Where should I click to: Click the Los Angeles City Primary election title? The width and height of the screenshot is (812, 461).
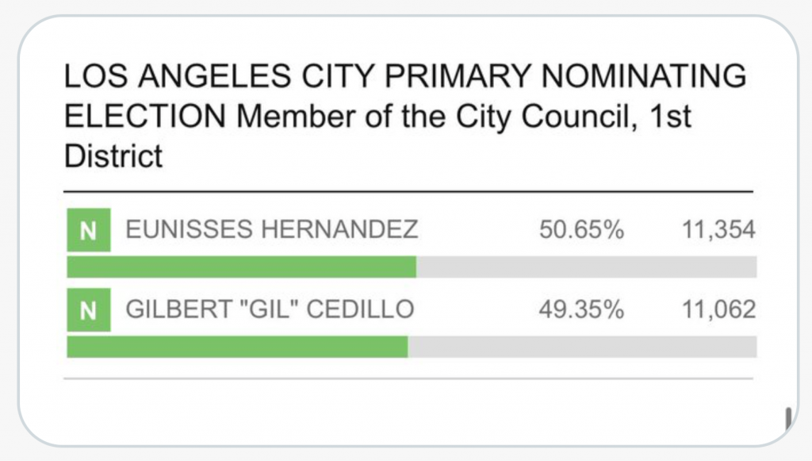405,116
